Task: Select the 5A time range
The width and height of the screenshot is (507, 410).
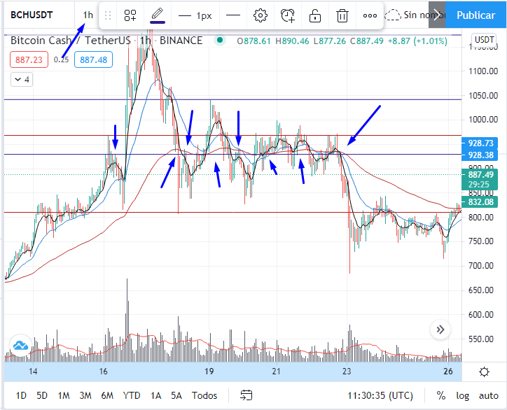Action: point(176,395)
